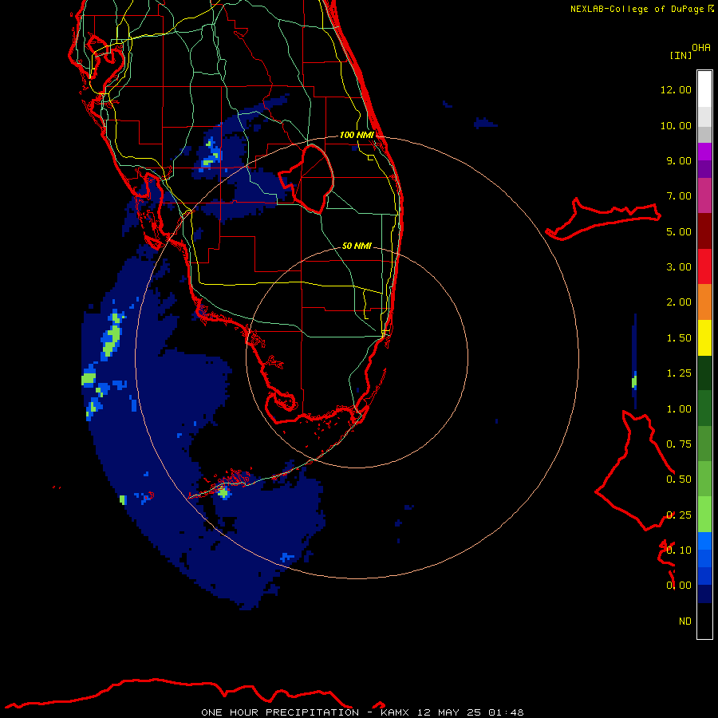Select the 10.00 legend value

point(676,125)
